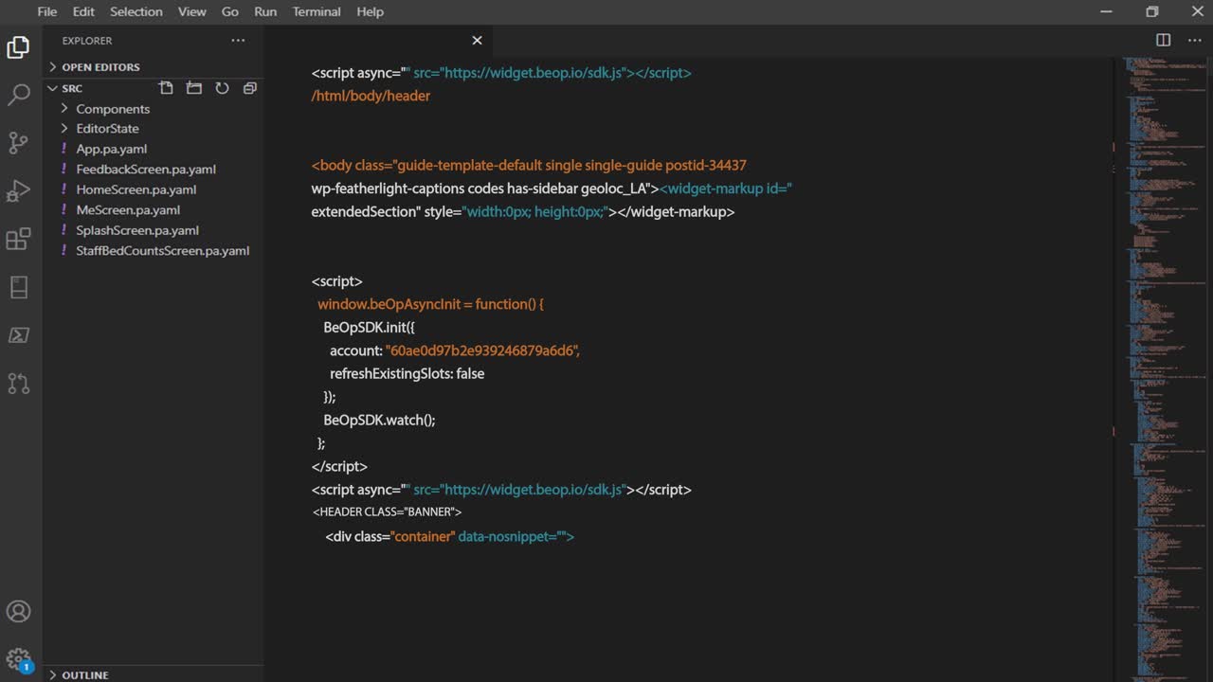Viewport: 1213px width, 682px height.
Task: Create a new file in the SRC folder
Action: click(x=166, y=87)
